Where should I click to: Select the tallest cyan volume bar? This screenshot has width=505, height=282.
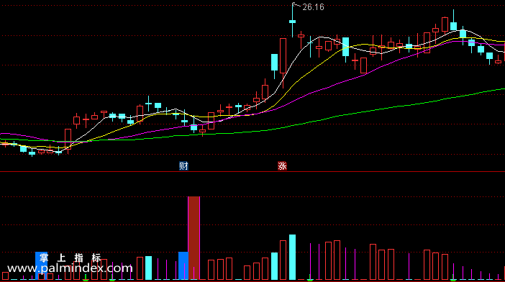pyautogui.click(x=292, y=257)
